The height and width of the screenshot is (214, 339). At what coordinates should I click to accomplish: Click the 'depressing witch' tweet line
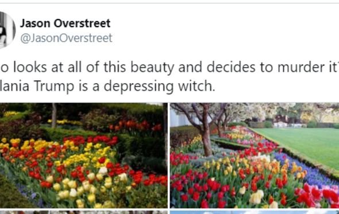(107, 86)
